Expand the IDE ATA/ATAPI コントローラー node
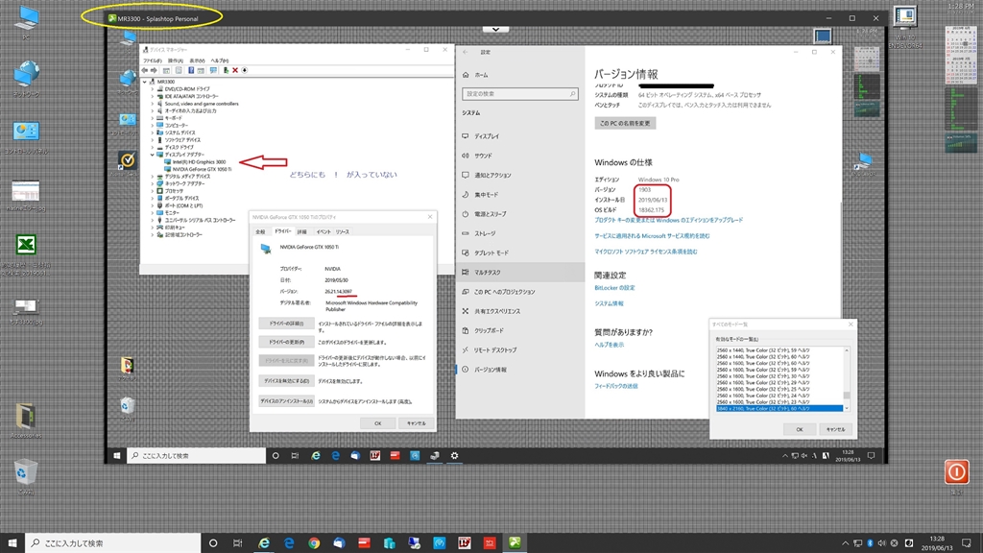 153,97
